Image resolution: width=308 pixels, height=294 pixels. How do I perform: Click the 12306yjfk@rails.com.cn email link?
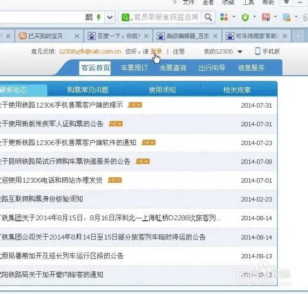90,51
